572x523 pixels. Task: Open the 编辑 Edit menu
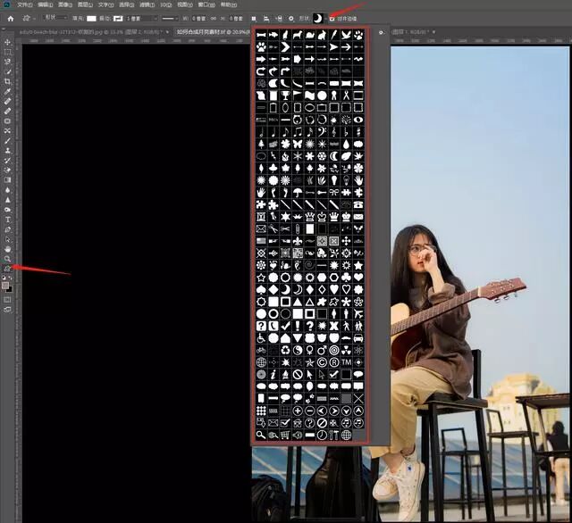(46, 5)
